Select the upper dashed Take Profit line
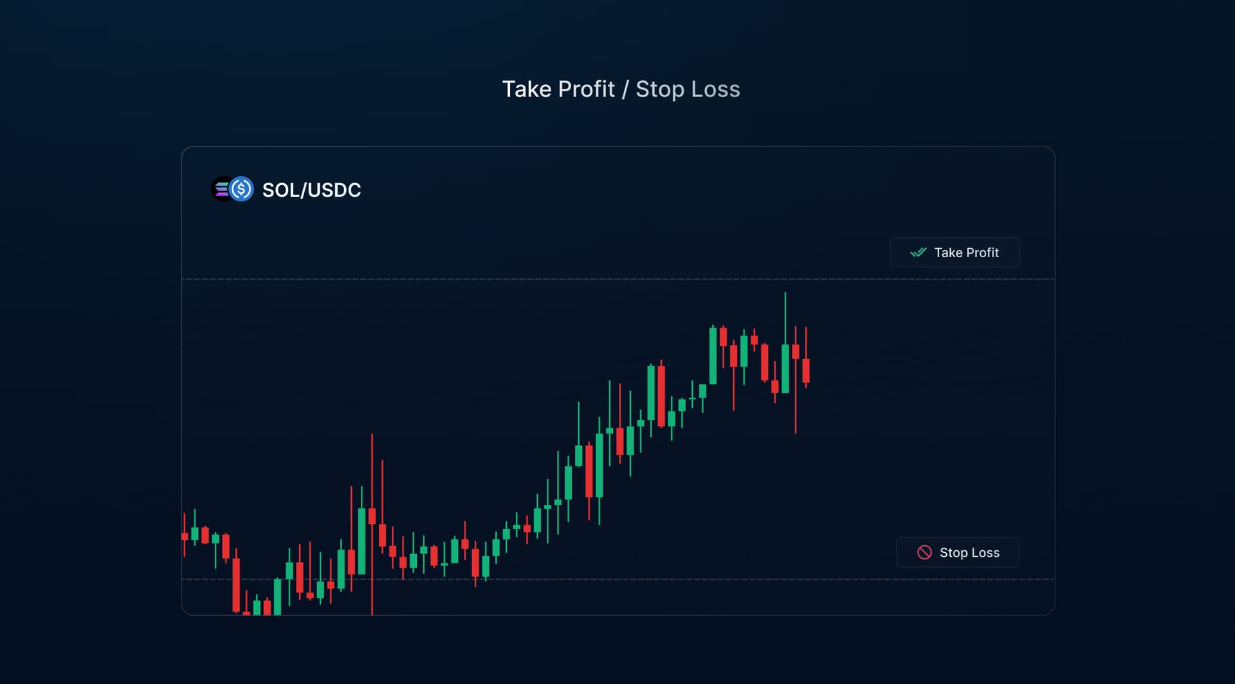Viewport: 1235px width, 684px height. point(515,280)
